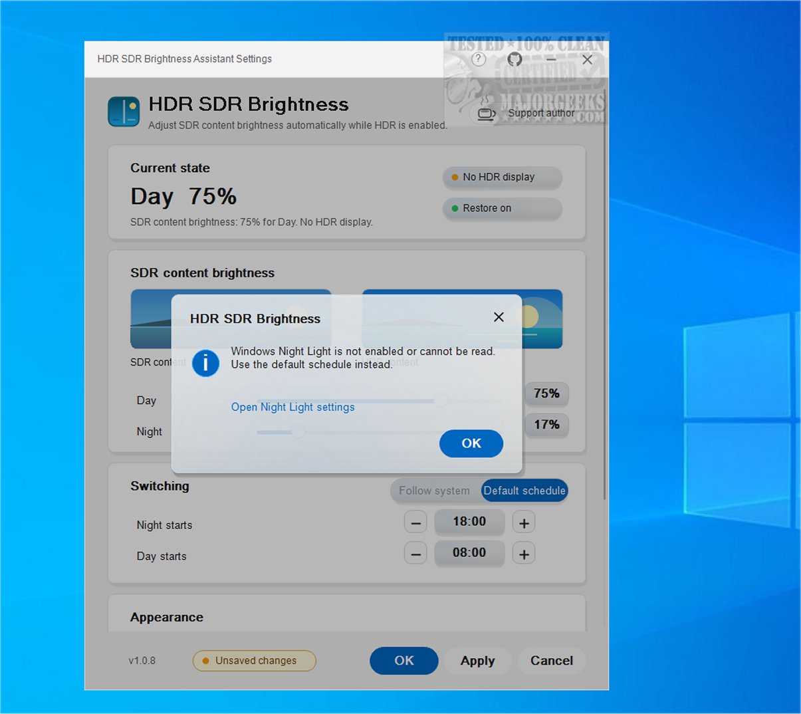Click the Switching section heading

pos(160,486)
